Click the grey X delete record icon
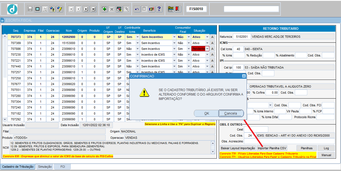The width and height of the screenshot is (341, 171). [x=112, y=9]
